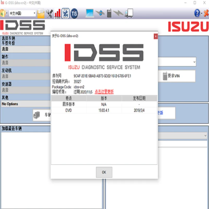209x209 pixels.
Task: Maximize the G-IDSS window
Action: (195, 3)
